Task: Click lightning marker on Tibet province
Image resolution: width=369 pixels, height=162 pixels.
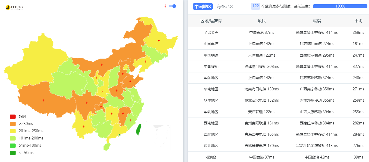Action: (x=44, y=100)
